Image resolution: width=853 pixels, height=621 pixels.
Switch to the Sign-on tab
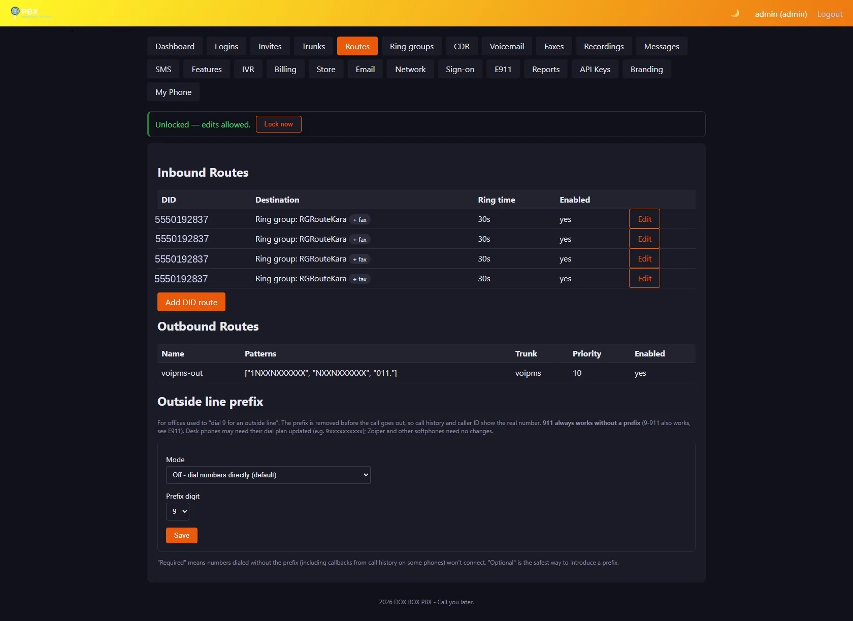coord(460,69)
